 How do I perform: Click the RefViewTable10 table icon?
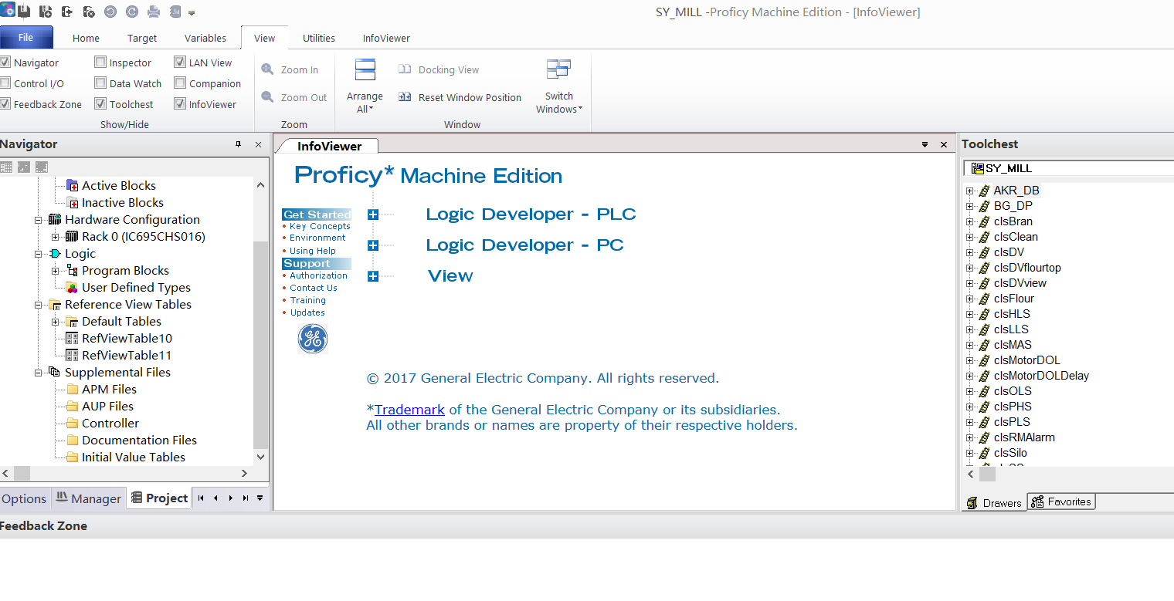[x=73, y=338]
